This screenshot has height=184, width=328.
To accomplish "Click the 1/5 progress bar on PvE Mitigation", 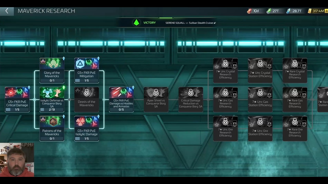I will click(87, 80).
